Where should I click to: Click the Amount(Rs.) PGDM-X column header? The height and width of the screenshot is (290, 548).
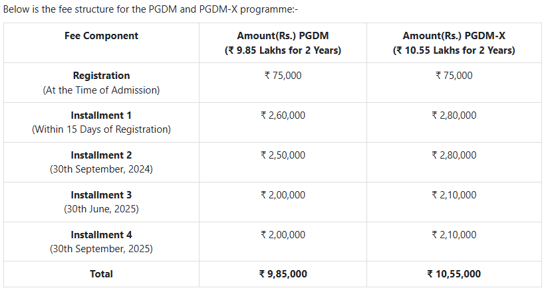[454, 36]
